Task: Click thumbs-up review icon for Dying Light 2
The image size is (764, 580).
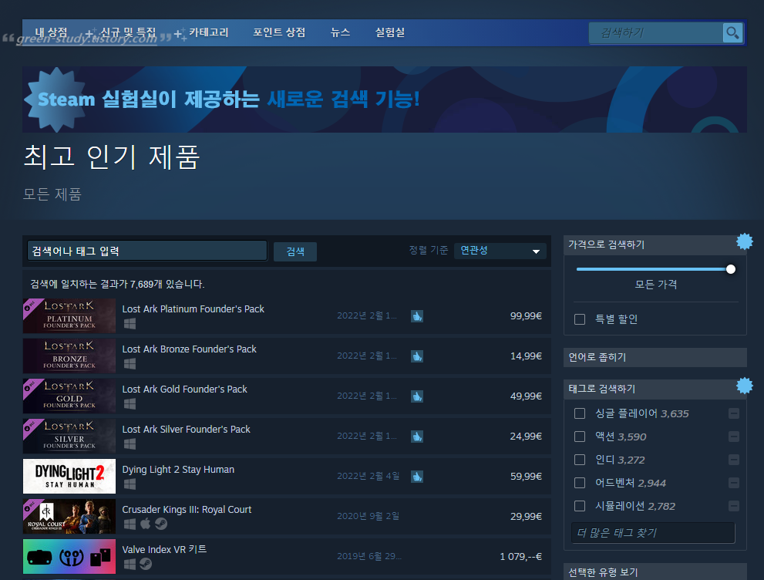Action: coord(417,476)
